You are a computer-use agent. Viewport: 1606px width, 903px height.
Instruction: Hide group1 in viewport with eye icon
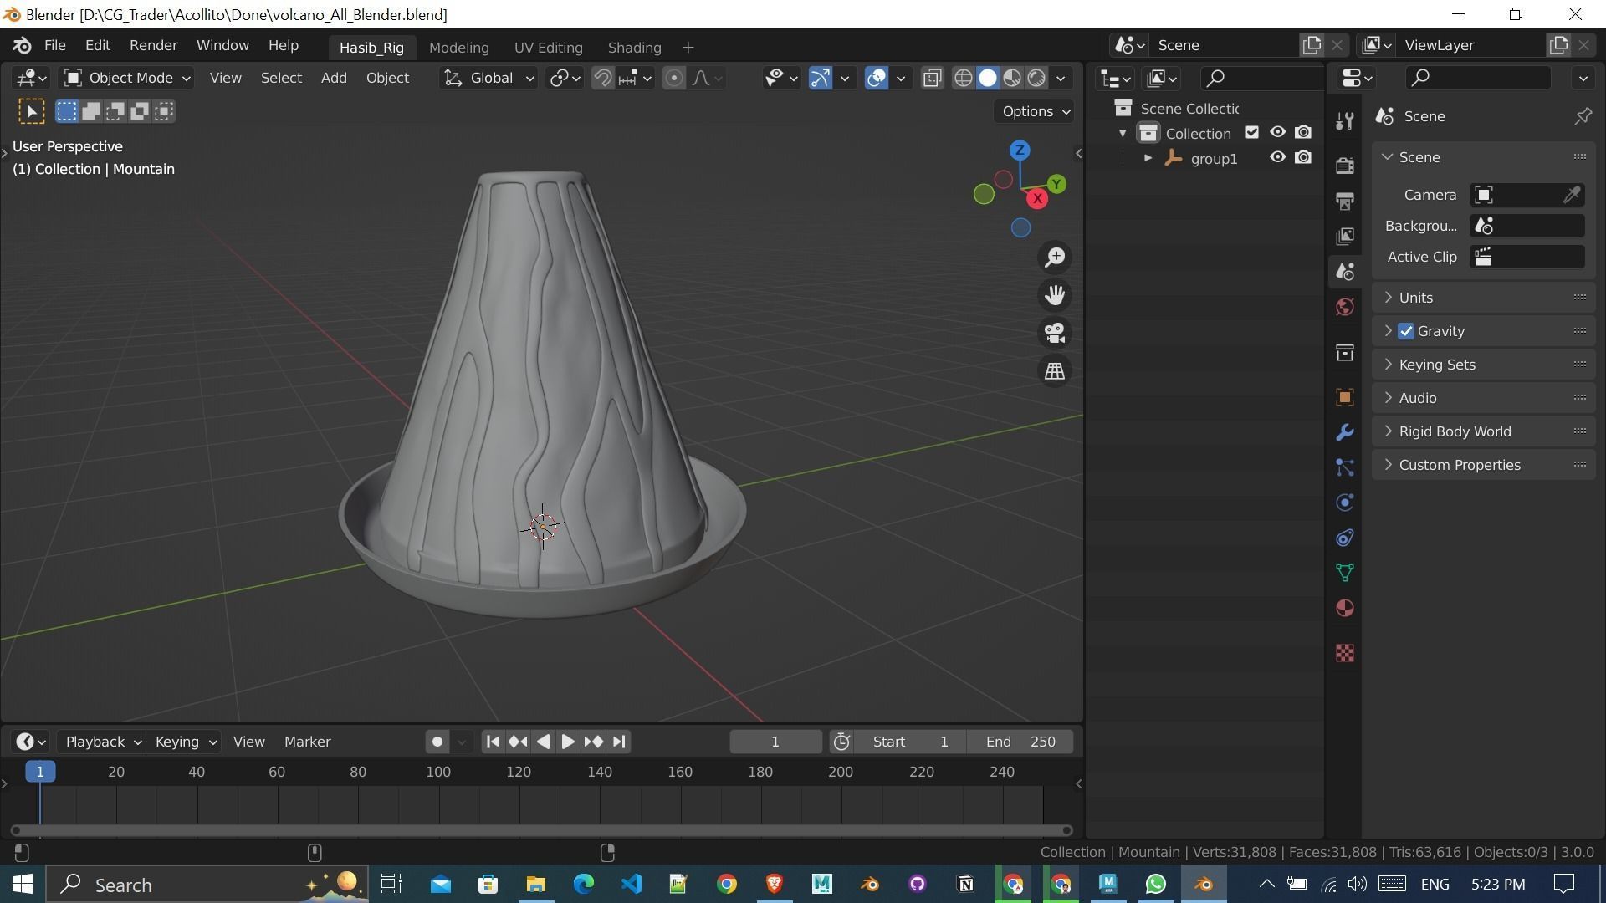click(x=1277, y=157)
